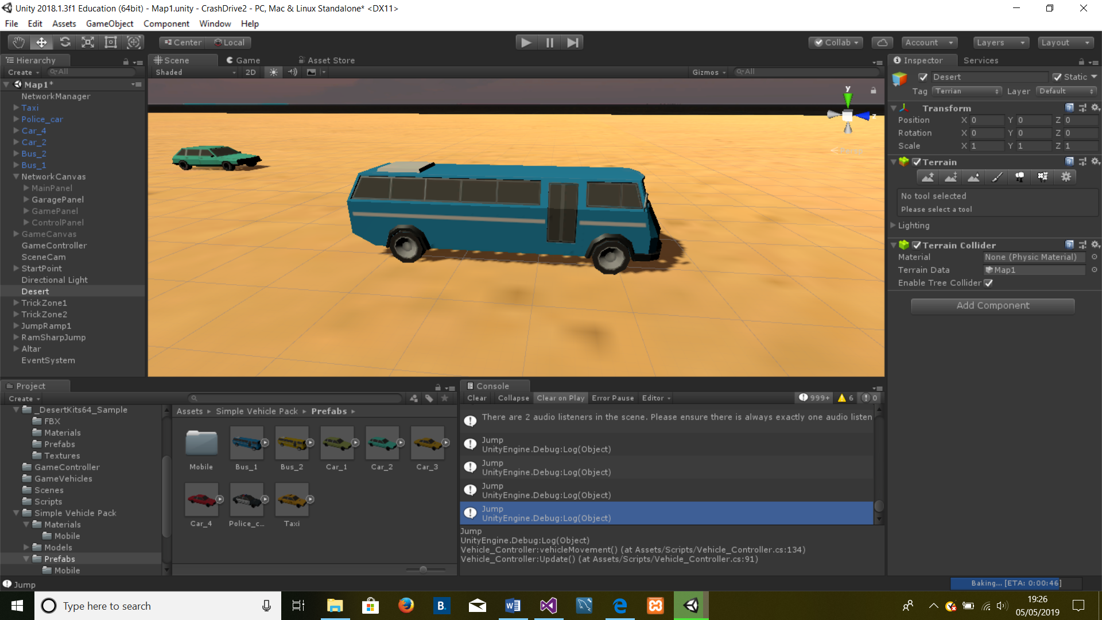Open Visual Studio from the taskbar
The width and height of the screenshot is (1102, 620).
(x=548, y=606)
